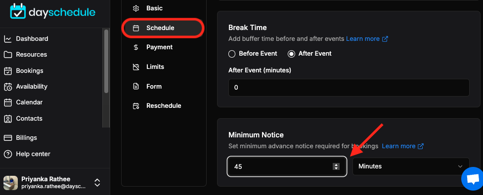Click the dayschedule logo
This screenshot has height=195, width=483.
point(53,12)
